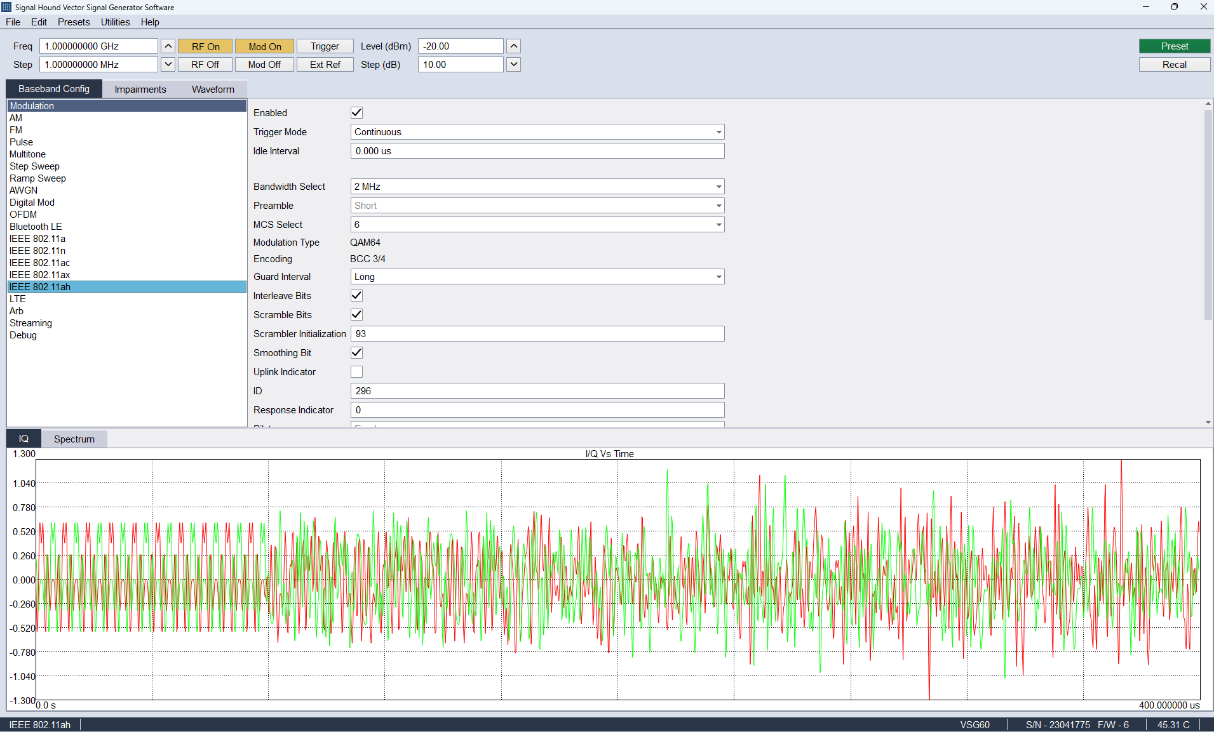Click the green Preset button

click(1174, 46)
